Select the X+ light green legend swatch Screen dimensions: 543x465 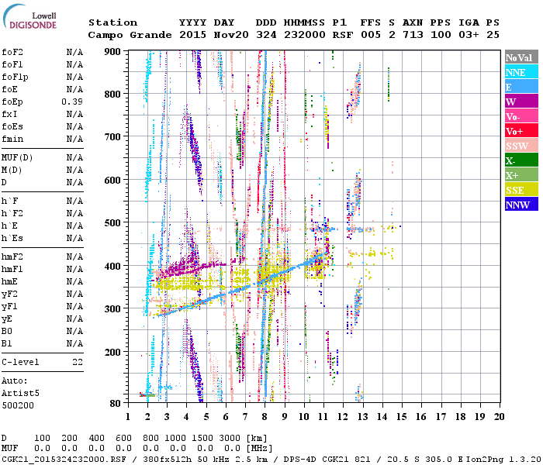pos(521,174)
